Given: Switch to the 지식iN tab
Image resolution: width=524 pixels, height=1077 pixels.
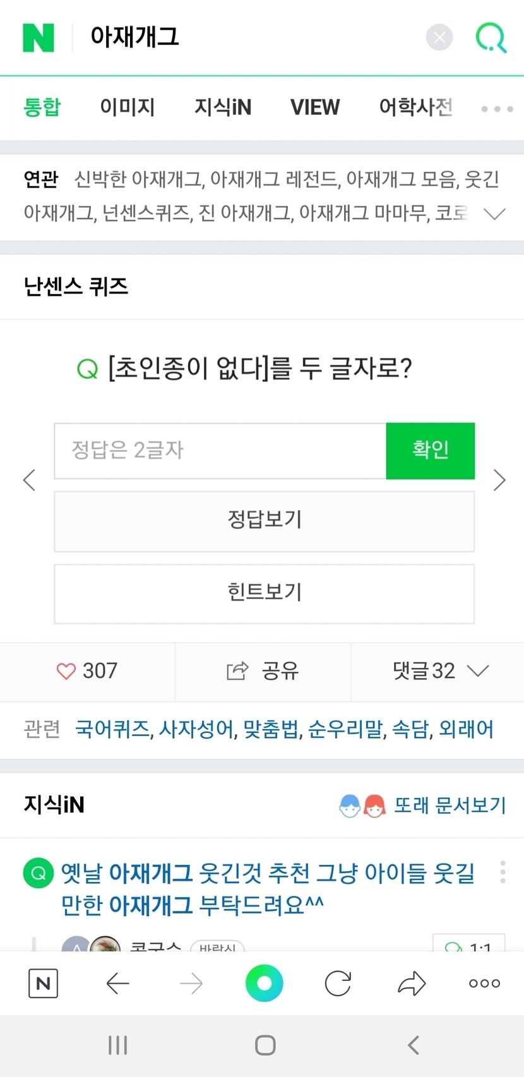Looking at the screenshot, I should pos(223,107).
